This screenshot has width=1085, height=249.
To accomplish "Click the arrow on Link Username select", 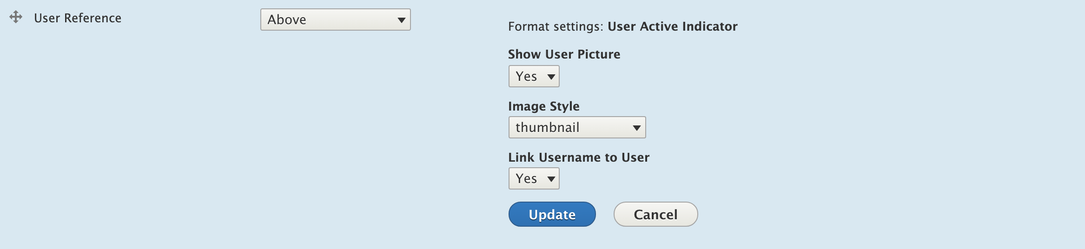I will coord(551,179).
